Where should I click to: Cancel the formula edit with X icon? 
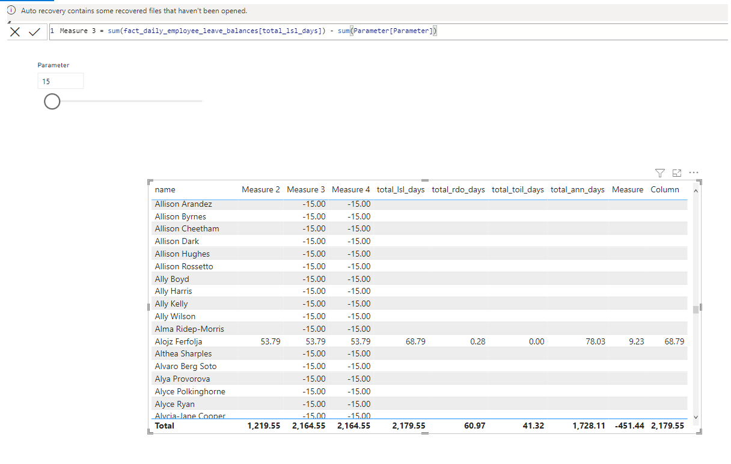(15, 32)
